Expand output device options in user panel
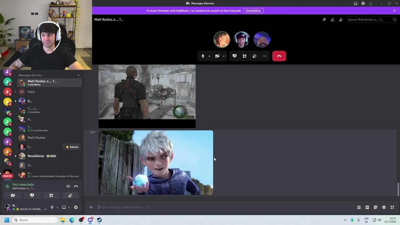The image size is (400, 225). pos(69,207)
